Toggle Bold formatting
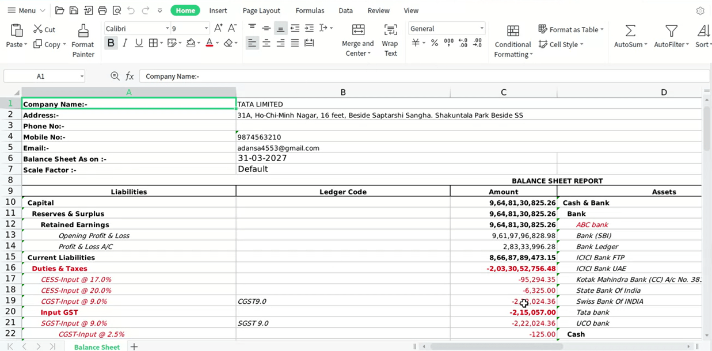This screenshot has width=712, height=351. pos(111,43)
